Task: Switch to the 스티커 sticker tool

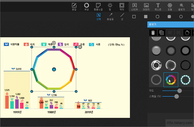Action: coord(135,7)
